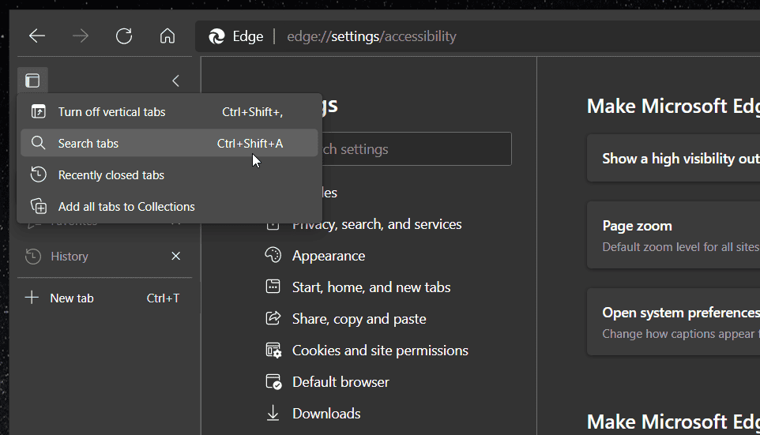The image size is (760, 435).
Task: Open the tab actions menu icon
Action: coord(32,81)
